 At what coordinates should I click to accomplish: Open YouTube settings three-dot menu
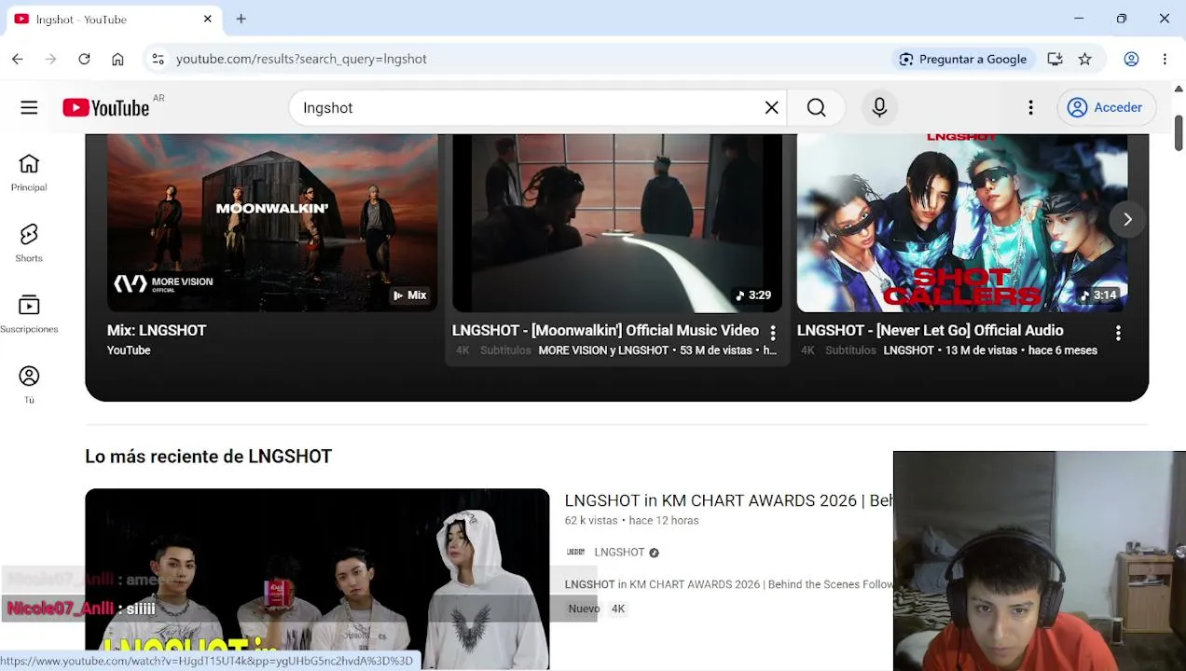pos(1030,108)
